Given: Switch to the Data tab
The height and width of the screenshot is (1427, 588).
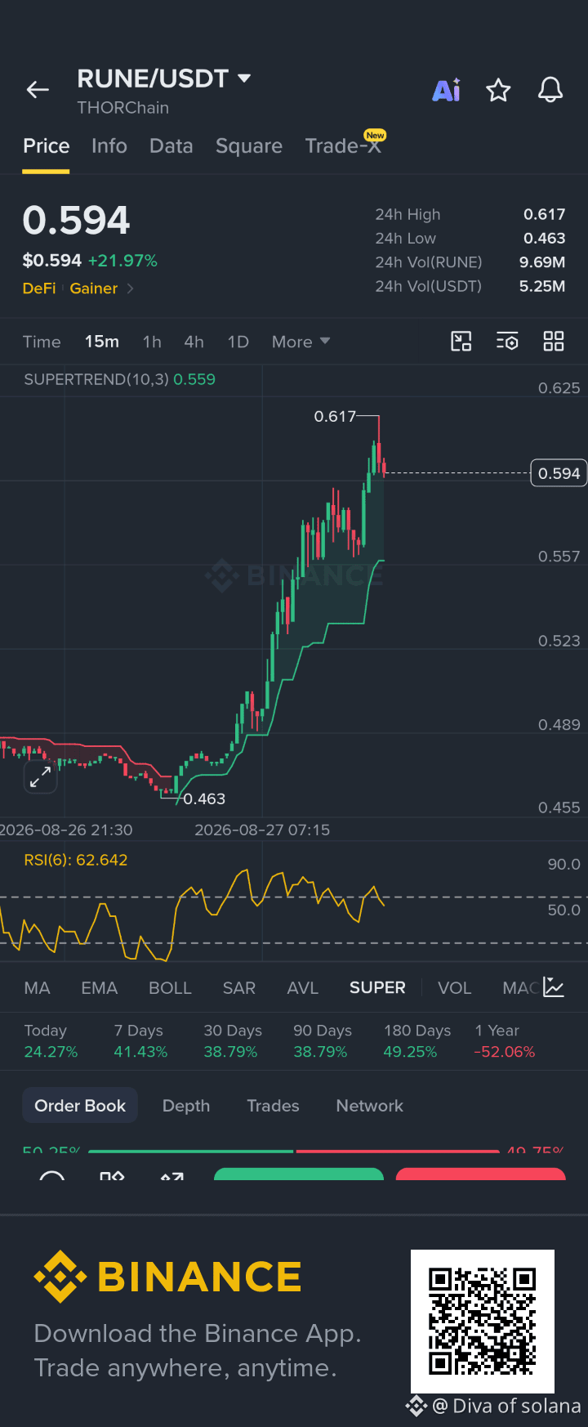Looking at the screenshot, I should click(171, 146).
